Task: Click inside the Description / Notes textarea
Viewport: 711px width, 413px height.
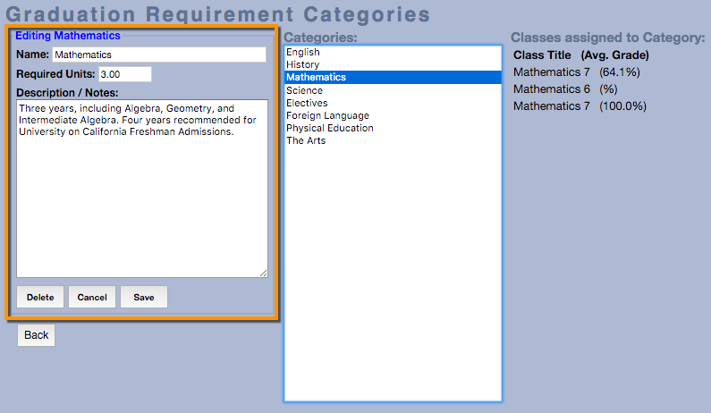Action: (141, 188)
